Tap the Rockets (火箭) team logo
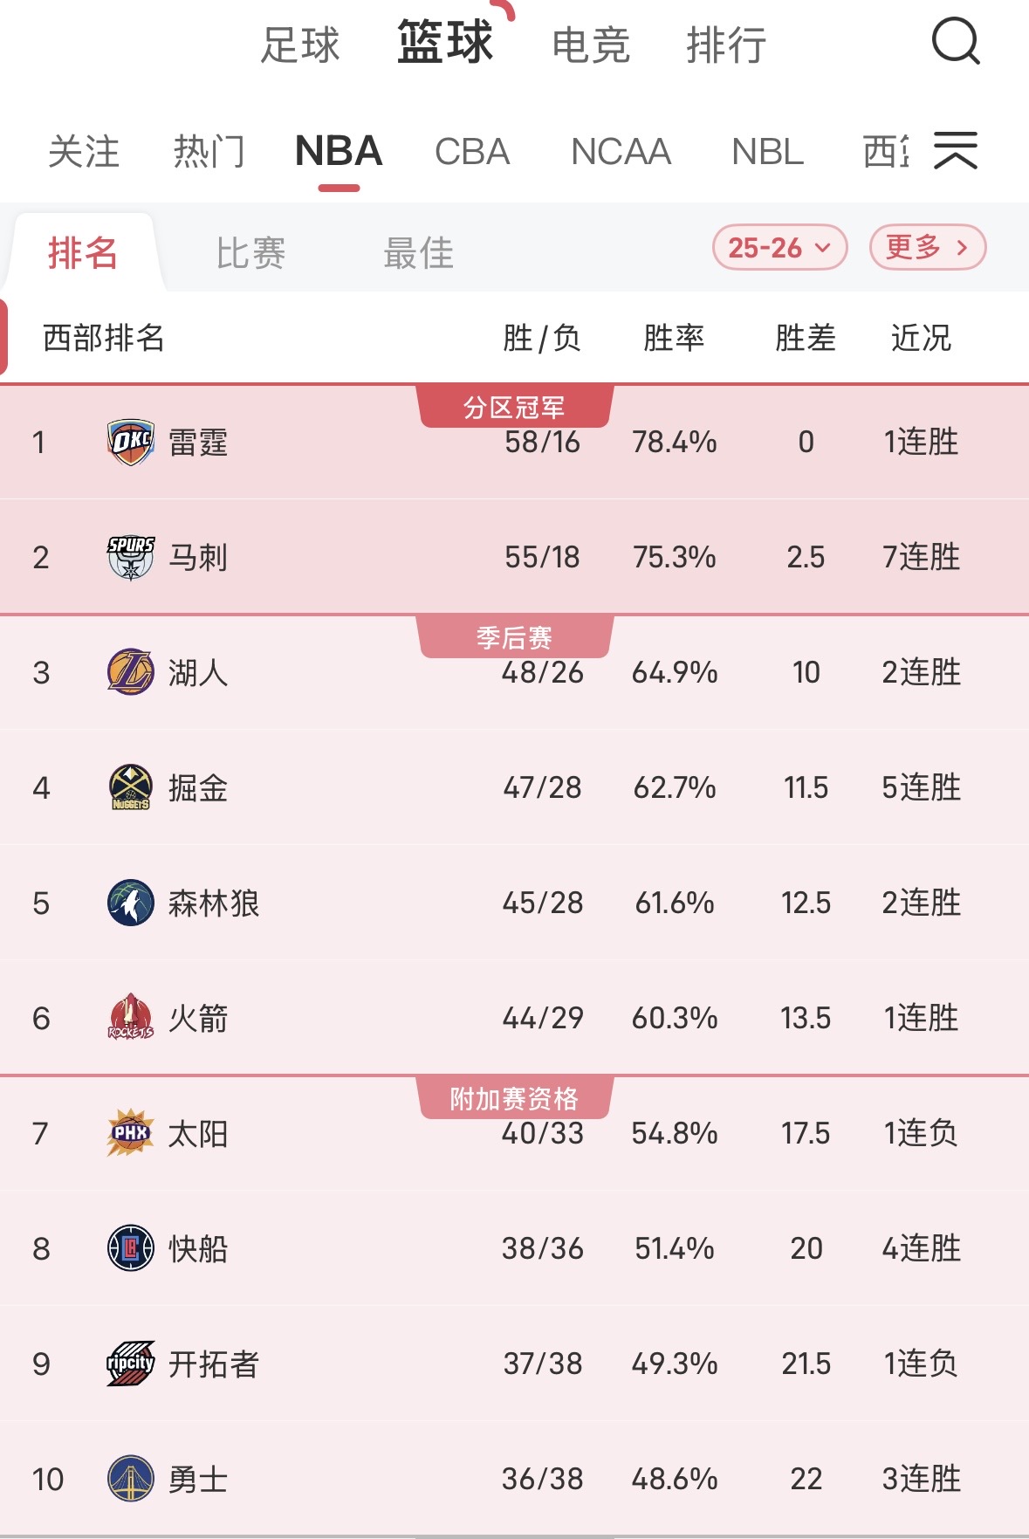This screenshot has width=1029, height=1539. 131,1018
